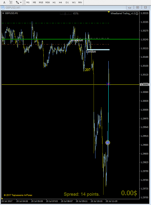Select the solid green horizontal line
The height and width of the screenshot is (205, 151).
tap(70, 39)
